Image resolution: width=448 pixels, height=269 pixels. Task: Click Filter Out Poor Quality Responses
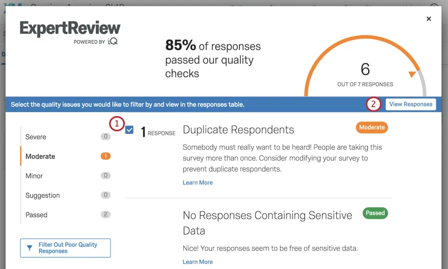pos(65,248)
